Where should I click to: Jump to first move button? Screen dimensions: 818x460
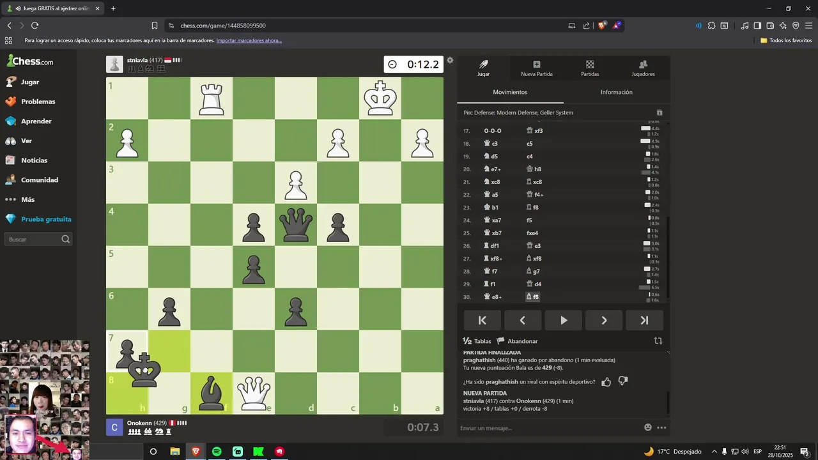click(x=482, y=321)
